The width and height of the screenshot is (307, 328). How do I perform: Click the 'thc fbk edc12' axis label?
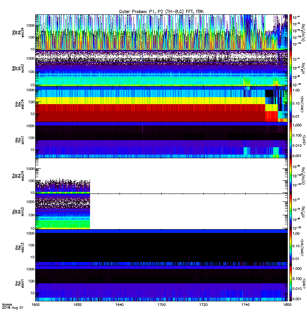click(19, 248)
